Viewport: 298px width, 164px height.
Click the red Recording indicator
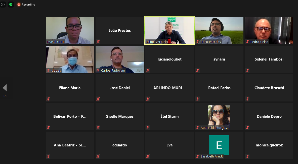coord(26,5)
